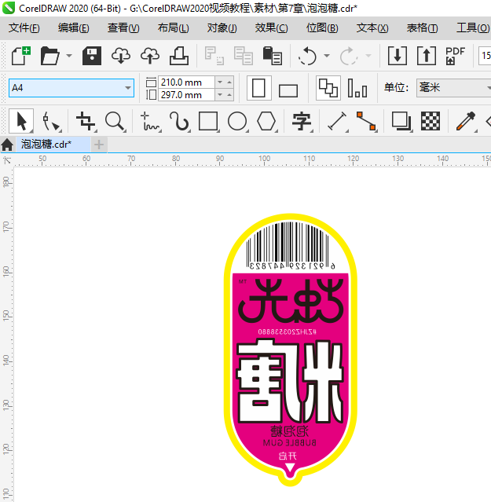Open the undo history dropdown arrow

coord(327,56)
